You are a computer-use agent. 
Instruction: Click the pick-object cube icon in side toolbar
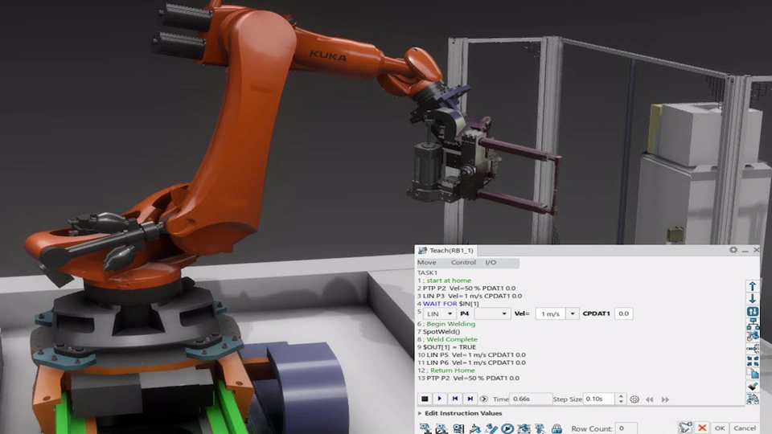click(x=753, y=336)
